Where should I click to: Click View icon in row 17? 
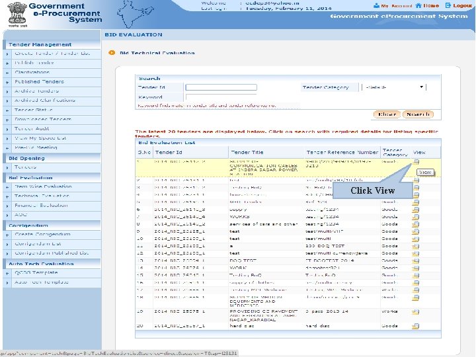[x=416, y=290]
